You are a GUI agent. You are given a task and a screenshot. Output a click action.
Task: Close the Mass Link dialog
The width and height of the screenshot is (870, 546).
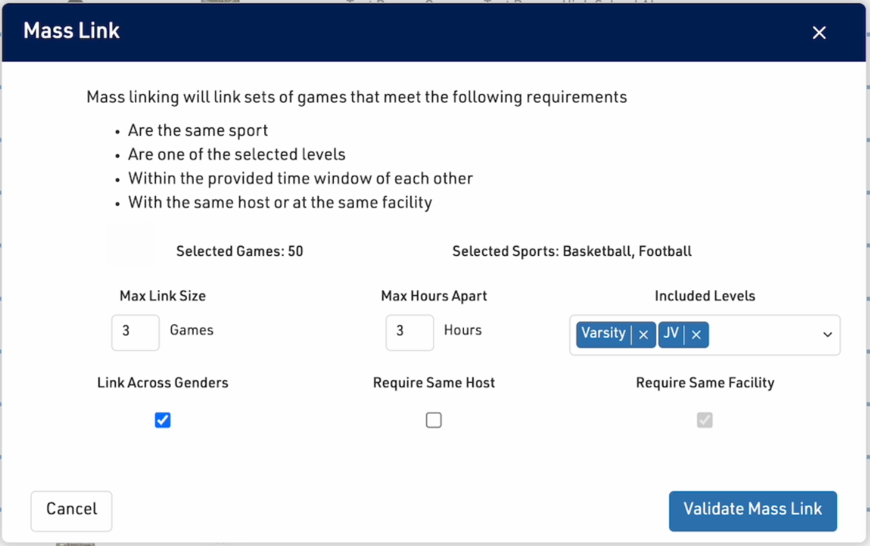coord(819,33)
